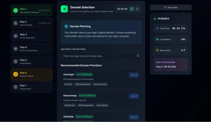Click the clock icon next to Total Time

coord(157,28)
